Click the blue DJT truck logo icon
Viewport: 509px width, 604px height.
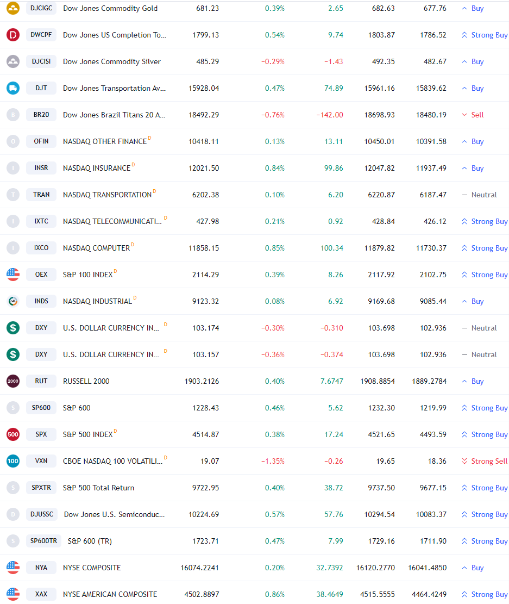(13, 88)
